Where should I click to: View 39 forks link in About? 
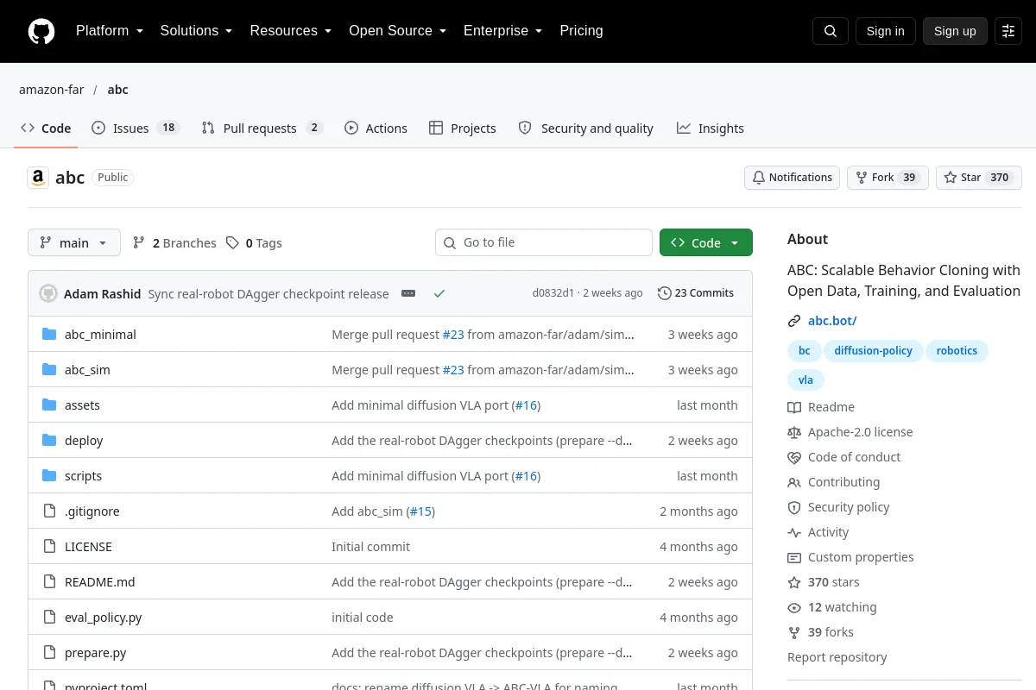pyautogui.click(x=821, y=632)
